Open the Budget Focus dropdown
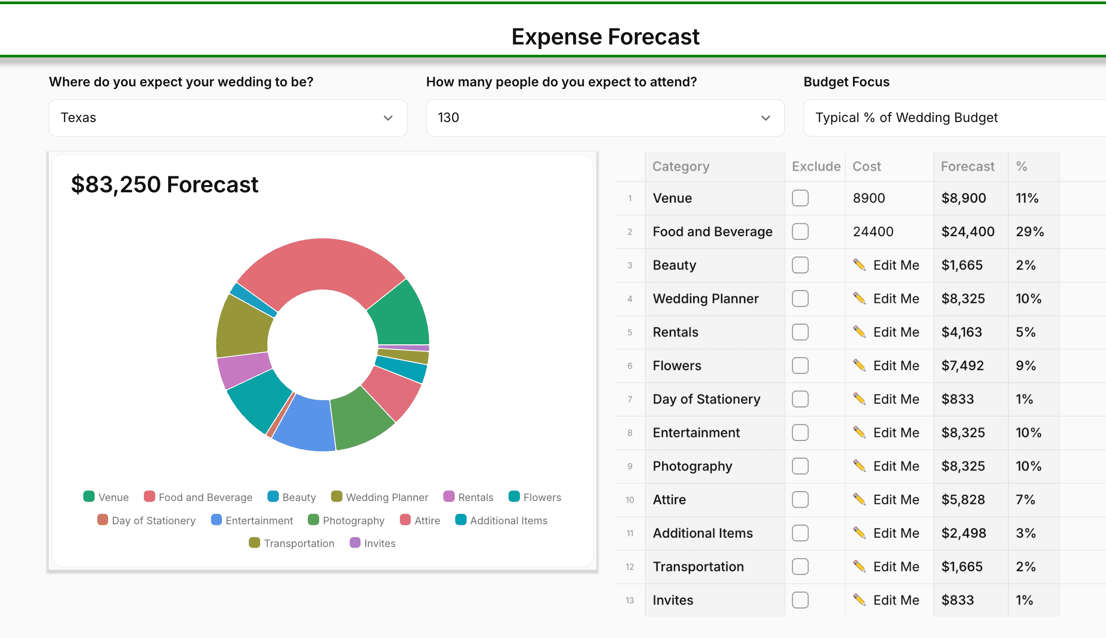1106x638 pixels. pyautogui.click(x=954, y=118)
